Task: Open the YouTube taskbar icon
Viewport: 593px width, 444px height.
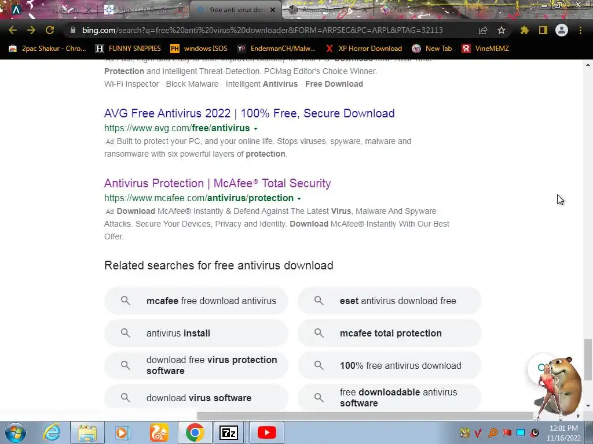Action: coord(266,432)
